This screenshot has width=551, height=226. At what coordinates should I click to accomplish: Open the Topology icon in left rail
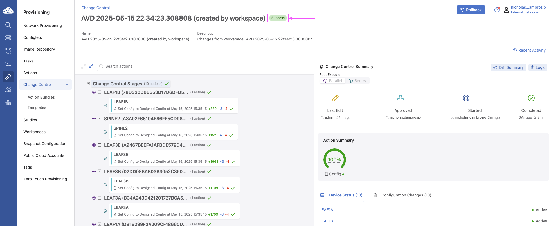click(8, 103)
